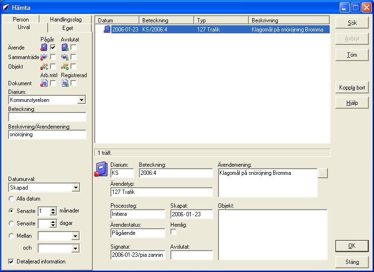Check the Dokument Arb.mtrl checkbox
This screenshot has height=272, width=374.
pos(53,83)
